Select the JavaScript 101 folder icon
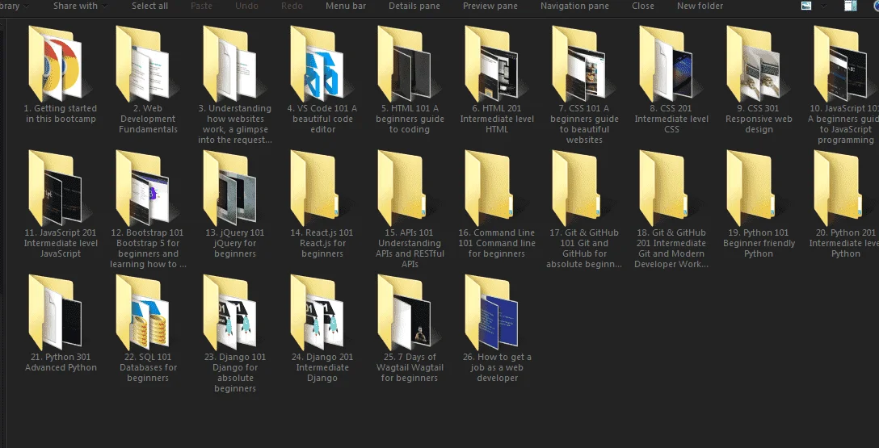This screenshot has height=448, width=879. point(841,64)
